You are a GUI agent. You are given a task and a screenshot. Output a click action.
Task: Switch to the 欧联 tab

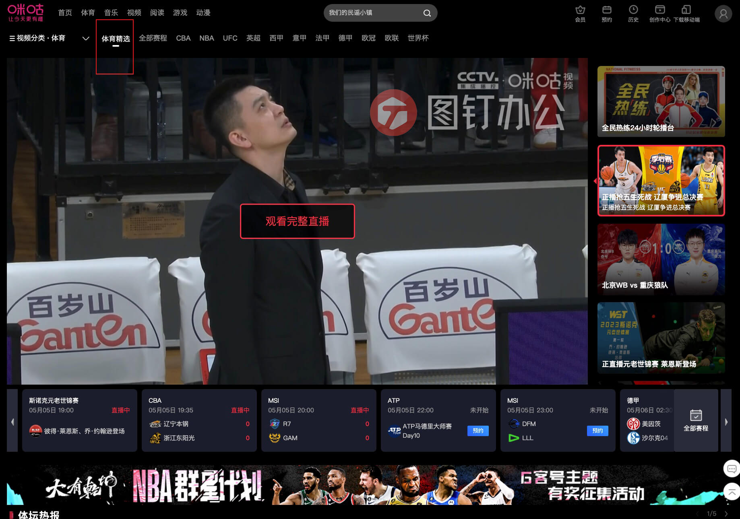[391, 38]
